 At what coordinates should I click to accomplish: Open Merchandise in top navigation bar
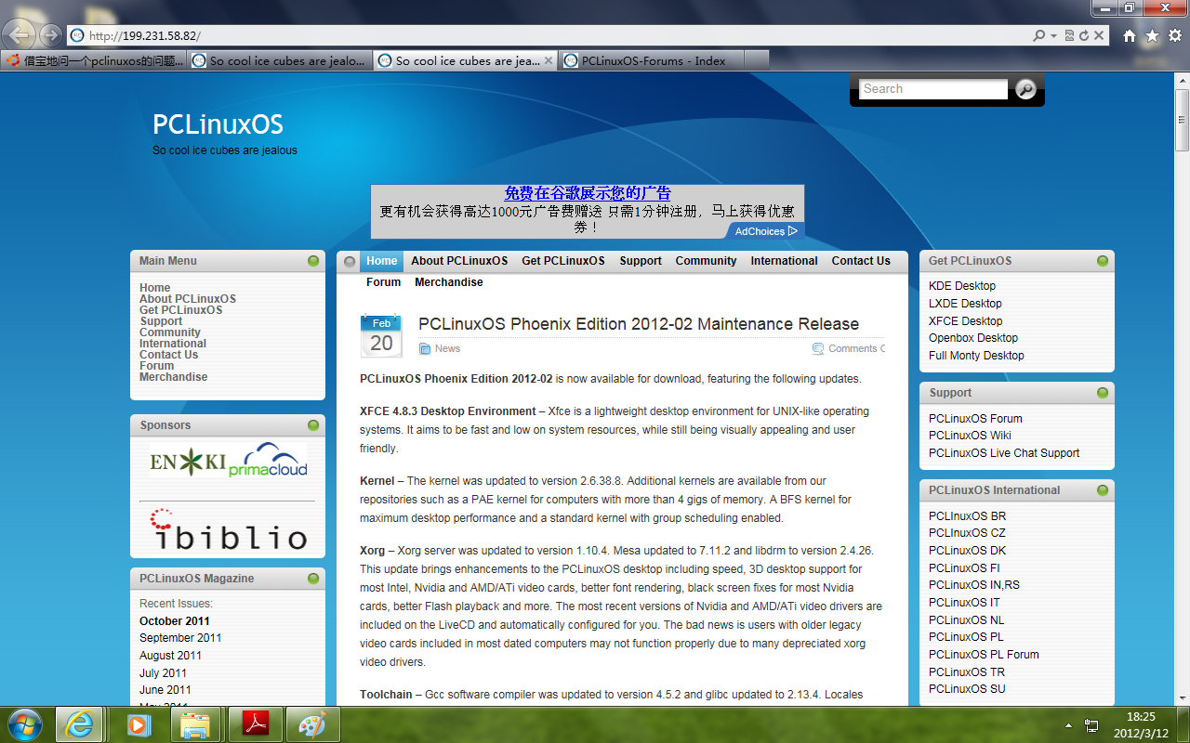(449, 282)
